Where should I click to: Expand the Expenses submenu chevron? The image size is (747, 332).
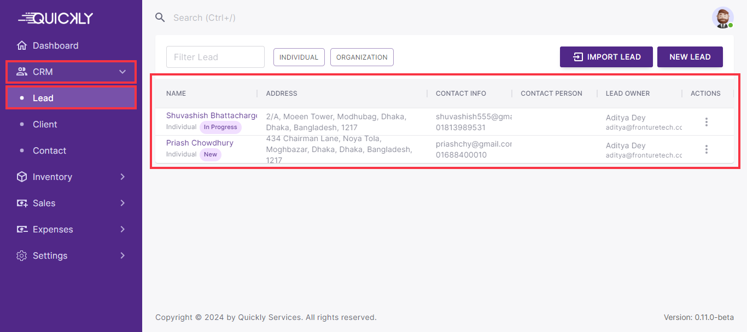coord(122,229)
